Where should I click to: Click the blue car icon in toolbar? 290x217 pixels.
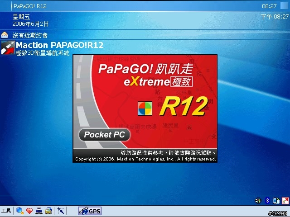(39, 211)
